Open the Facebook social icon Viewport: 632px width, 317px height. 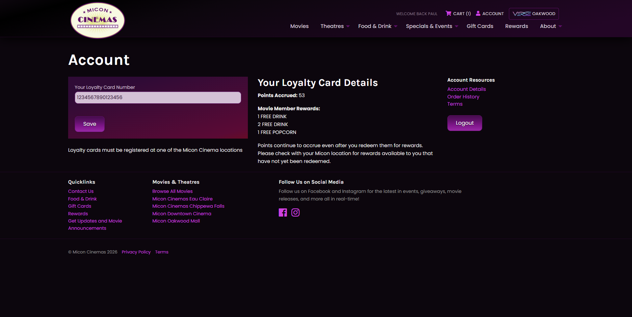[x=283, y=213]
